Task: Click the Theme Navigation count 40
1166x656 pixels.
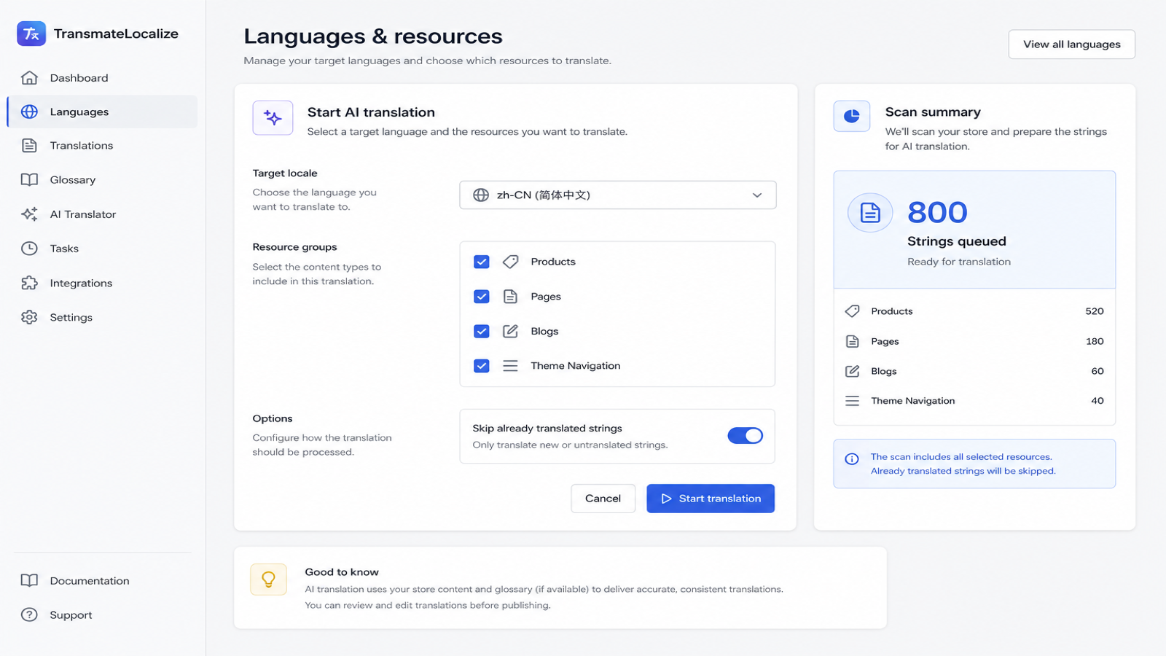Action: click(x=1097, y=401)
